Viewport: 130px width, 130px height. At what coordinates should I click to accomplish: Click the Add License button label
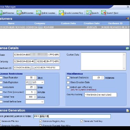coord(8,13)
